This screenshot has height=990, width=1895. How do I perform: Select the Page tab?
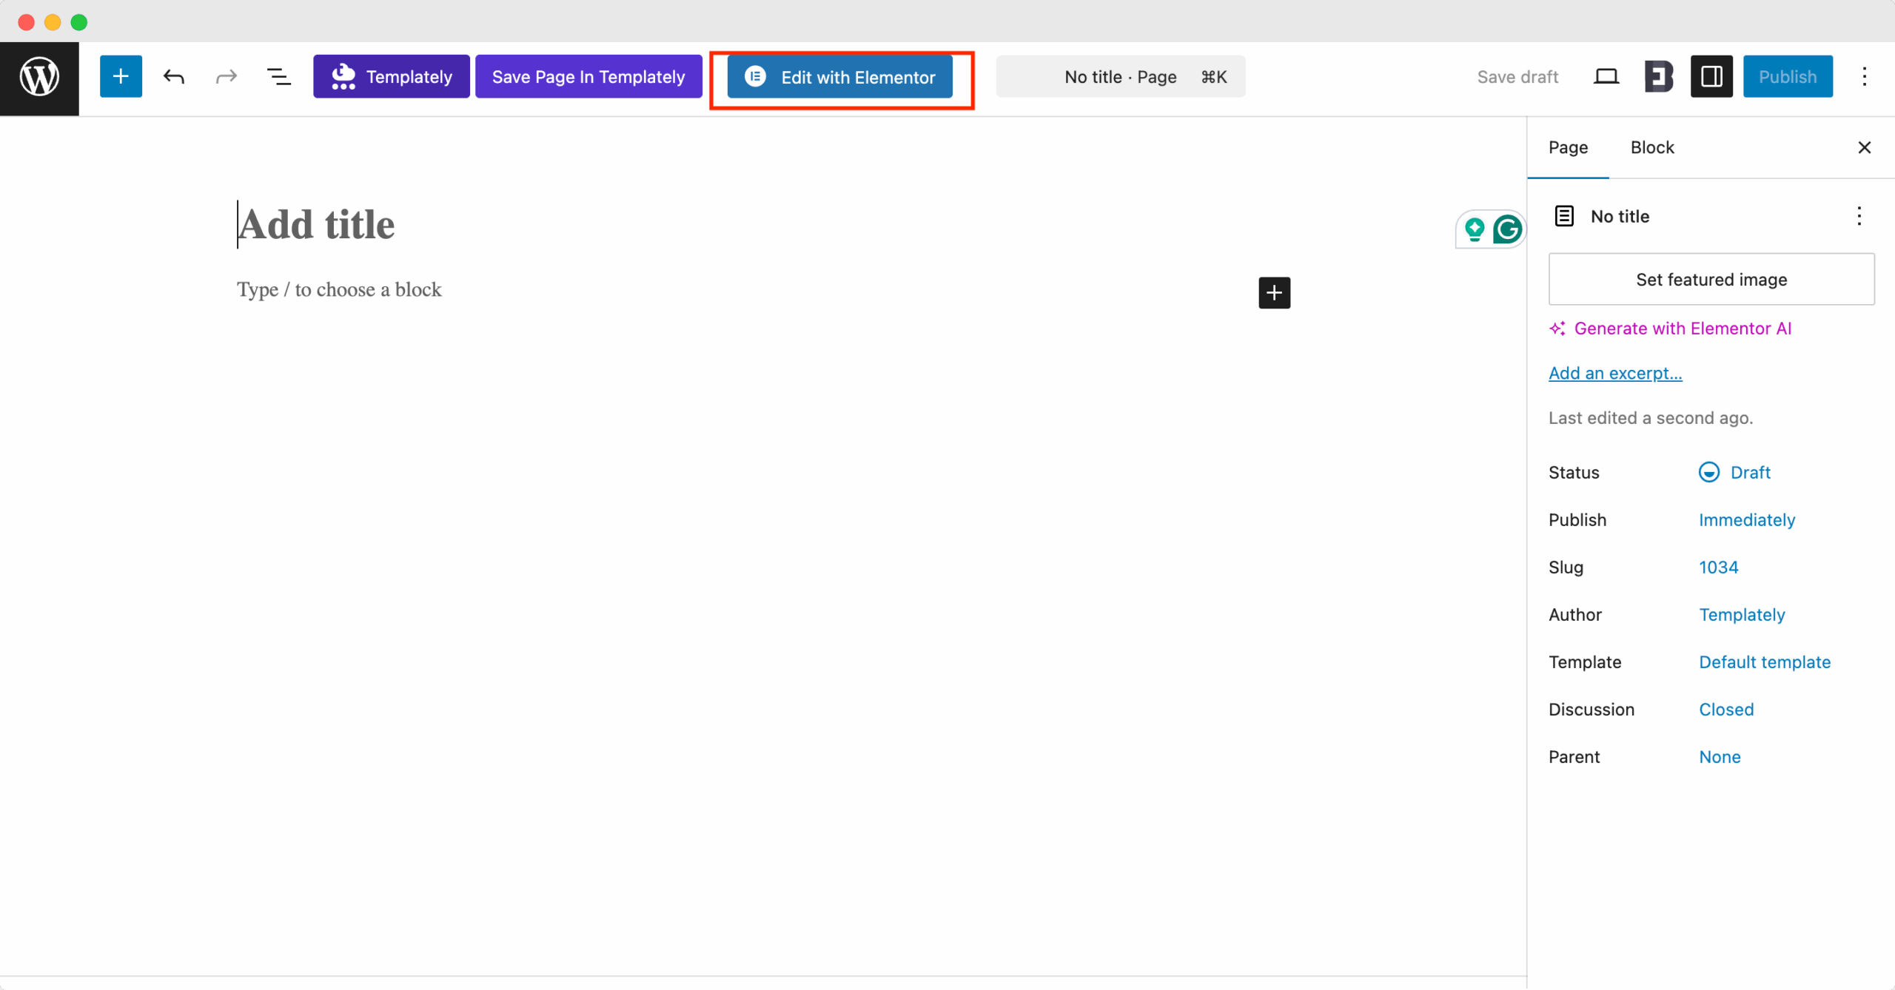click(x=1567, y=147)
